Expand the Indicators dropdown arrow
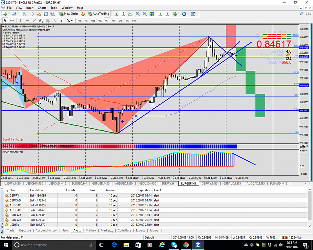The width and height of the screenshot is (313, 250). click(x=179, y=14)
